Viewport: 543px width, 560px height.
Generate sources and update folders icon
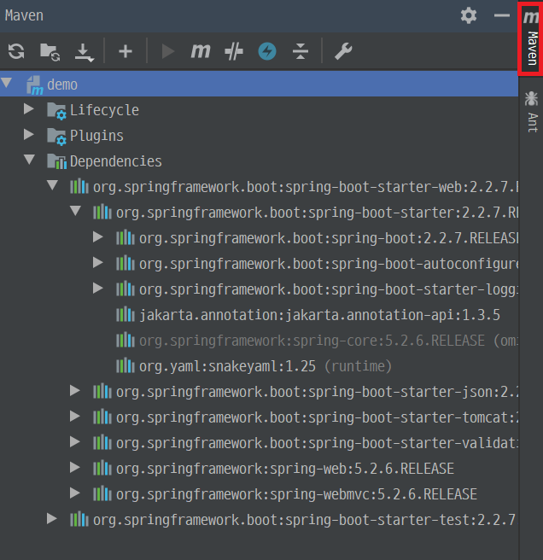point(50,52)
